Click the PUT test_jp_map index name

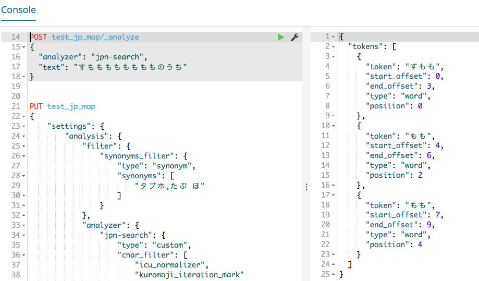(71, 106)
